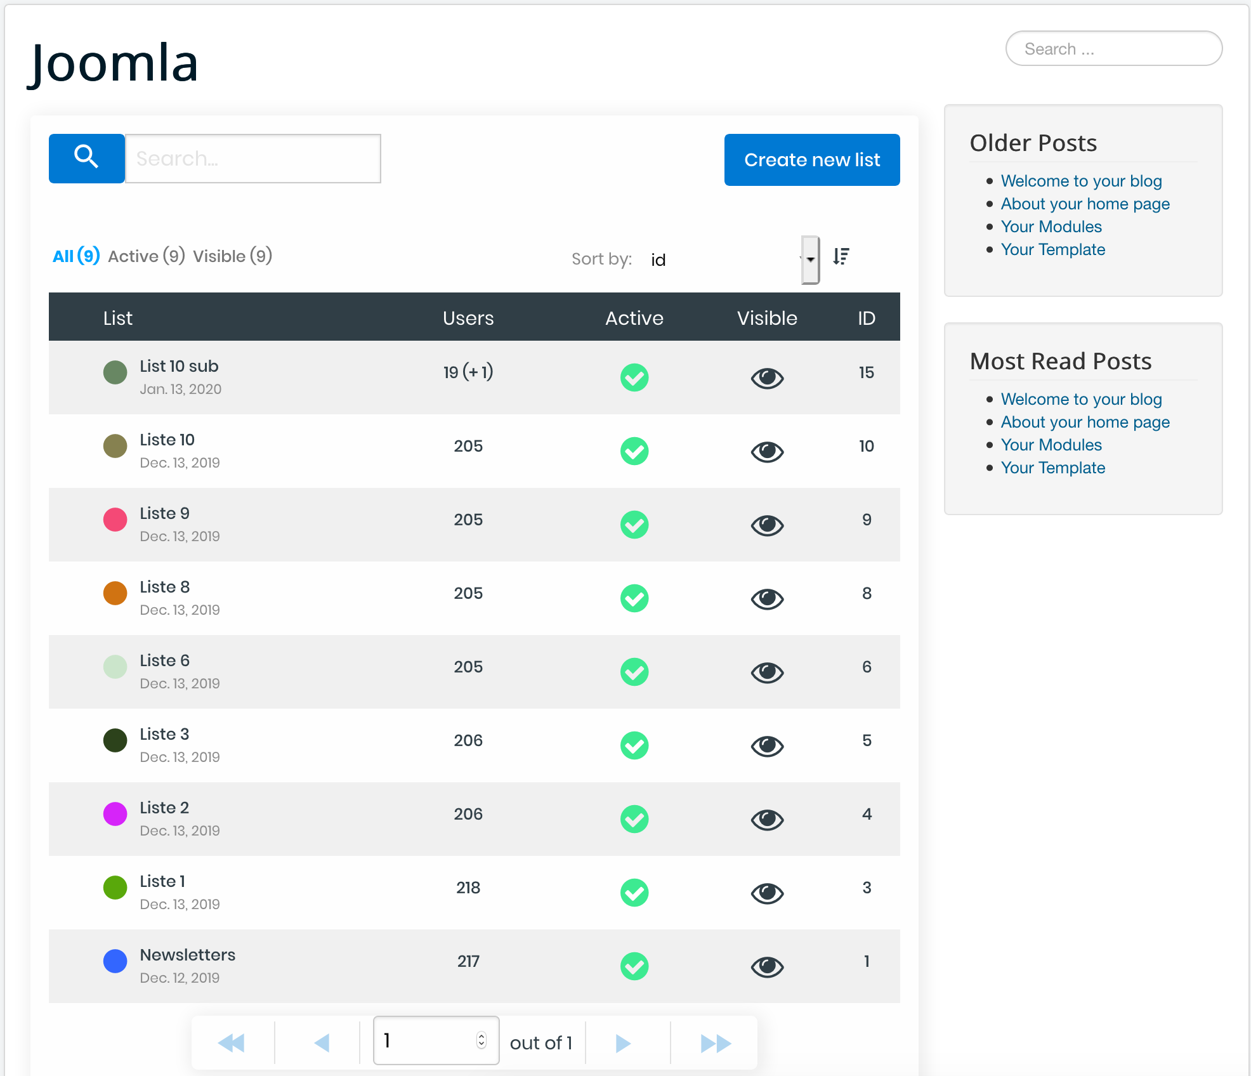Toggle active checkmark for Liste 6

[634, 672]
